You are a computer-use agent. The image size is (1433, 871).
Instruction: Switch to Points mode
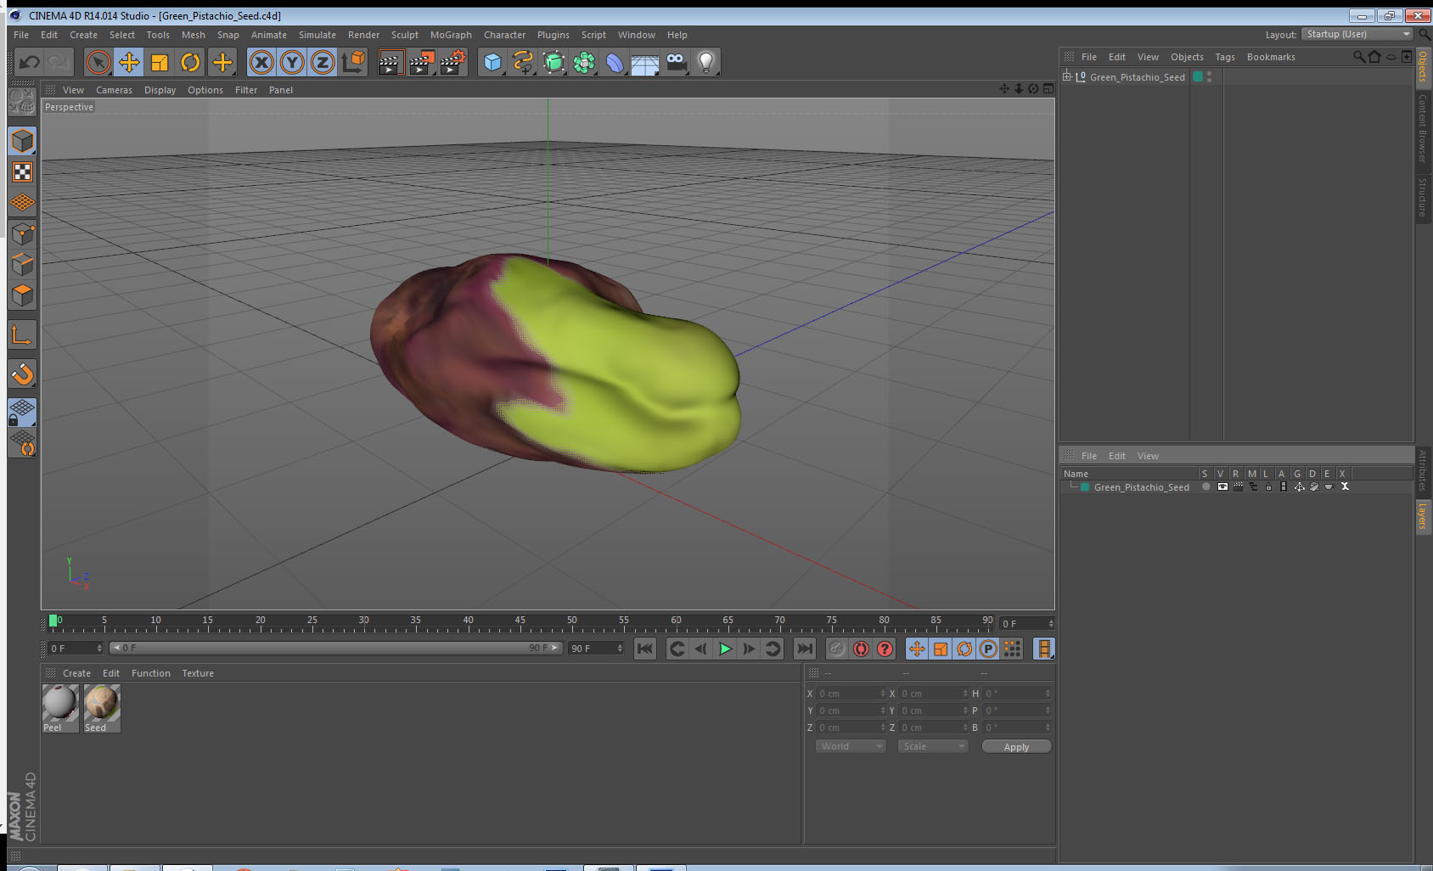click(x=22, y=233)
